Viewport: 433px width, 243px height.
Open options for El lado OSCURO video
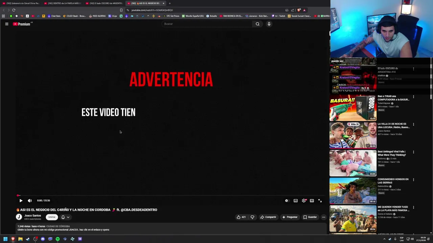coord(413,69)
